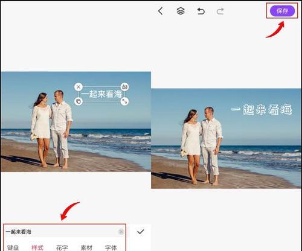Go back using the left chevron arrow
Screen dimensions: 302x251
tap(161, 11)
